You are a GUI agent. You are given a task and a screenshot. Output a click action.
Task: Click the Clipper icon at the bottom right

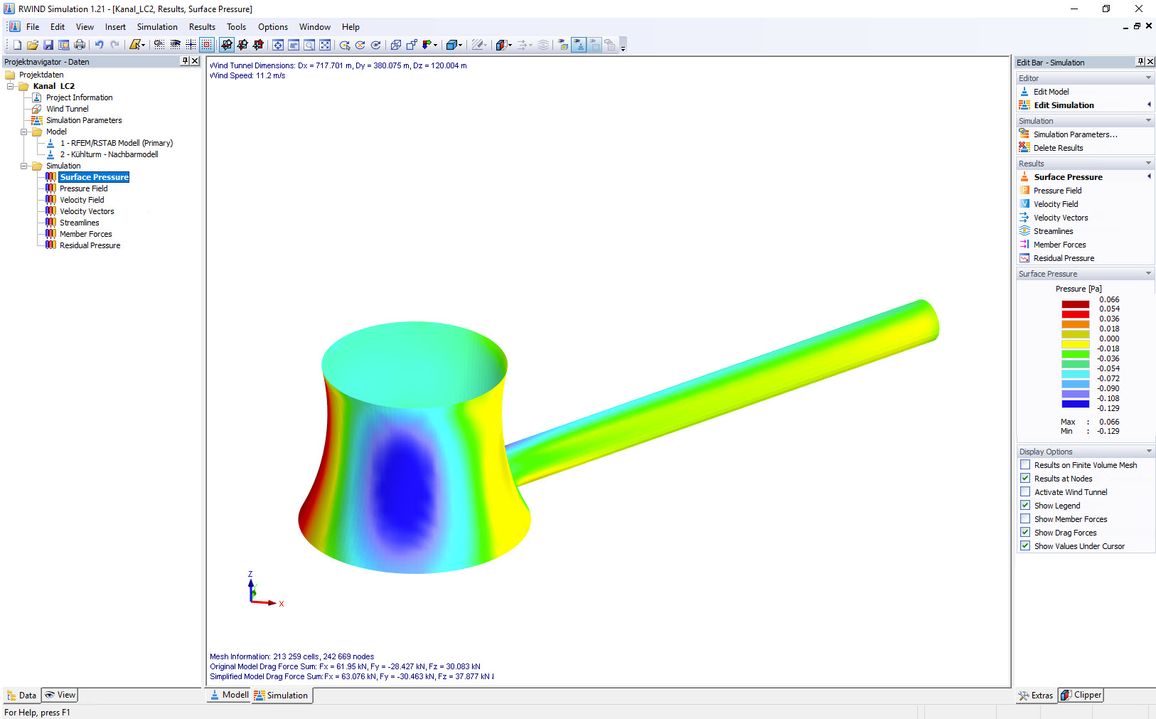(1066, 696)
